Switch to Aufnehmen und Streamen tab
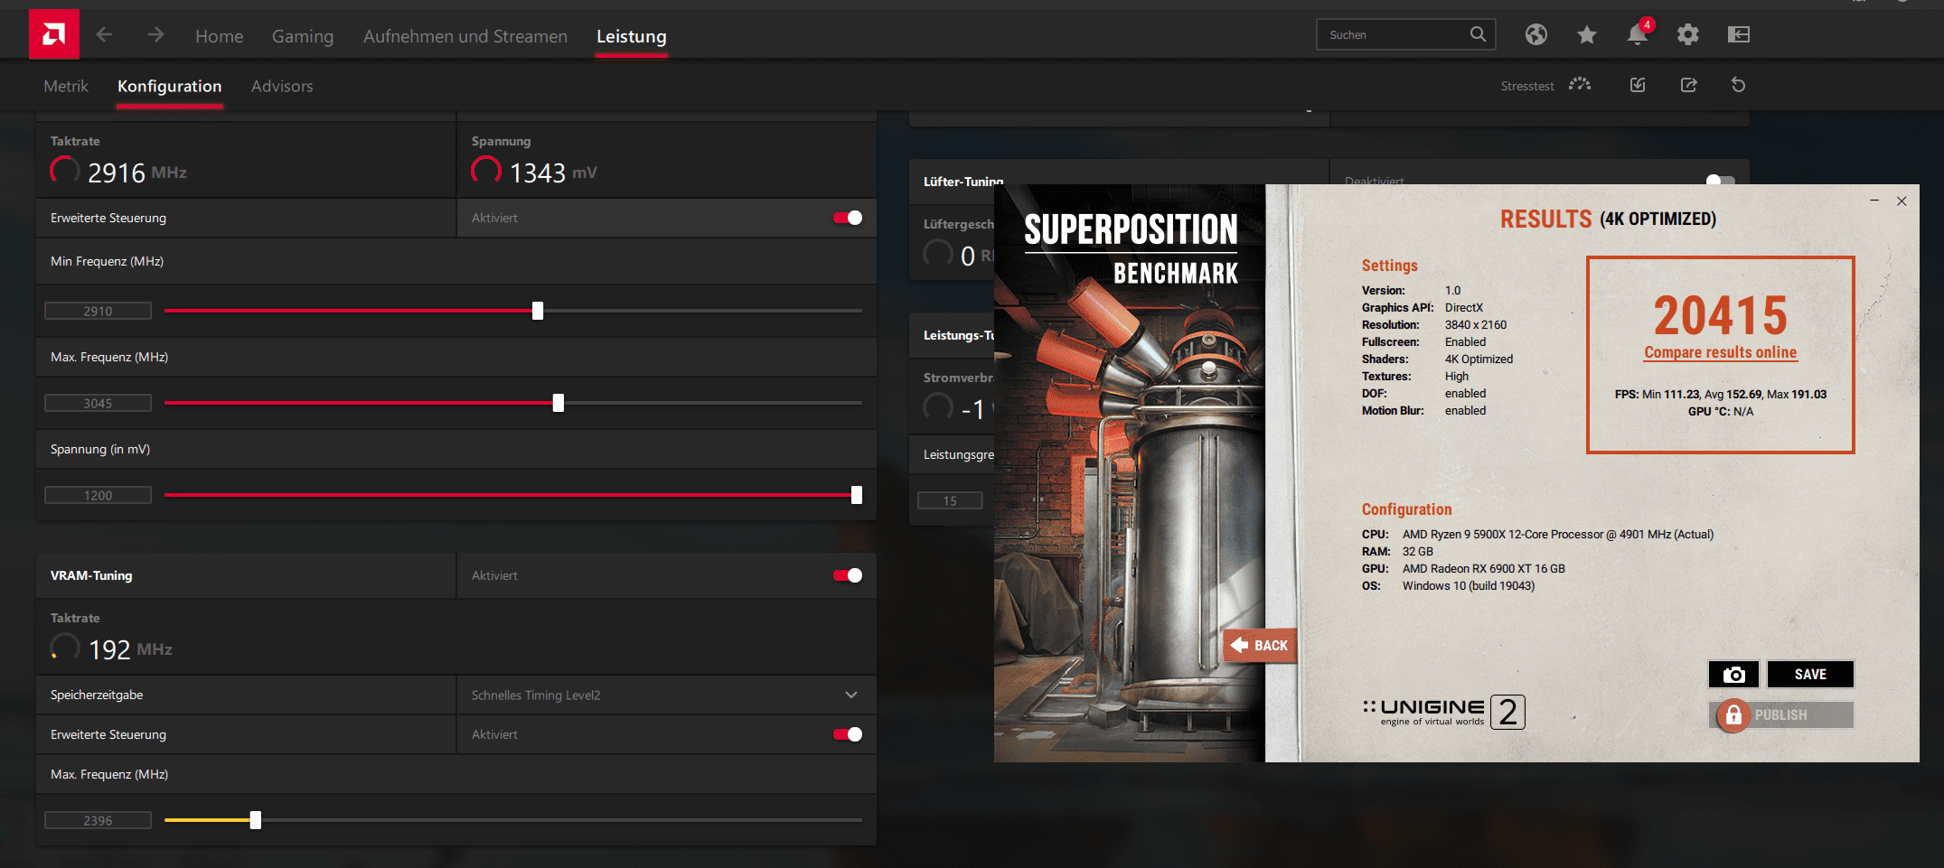This screenshot has height=868, width=1944. (x=465, y=36)
